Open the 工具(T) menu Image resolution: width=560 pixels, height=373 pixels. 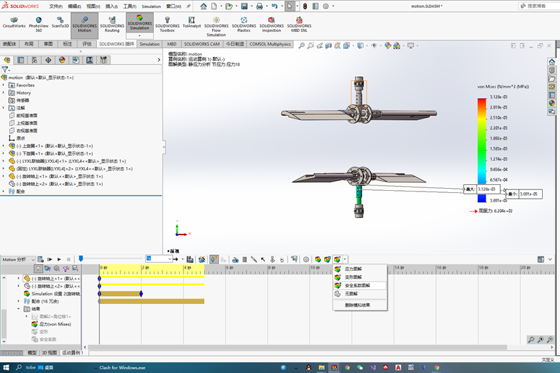(x=130, y=7)
